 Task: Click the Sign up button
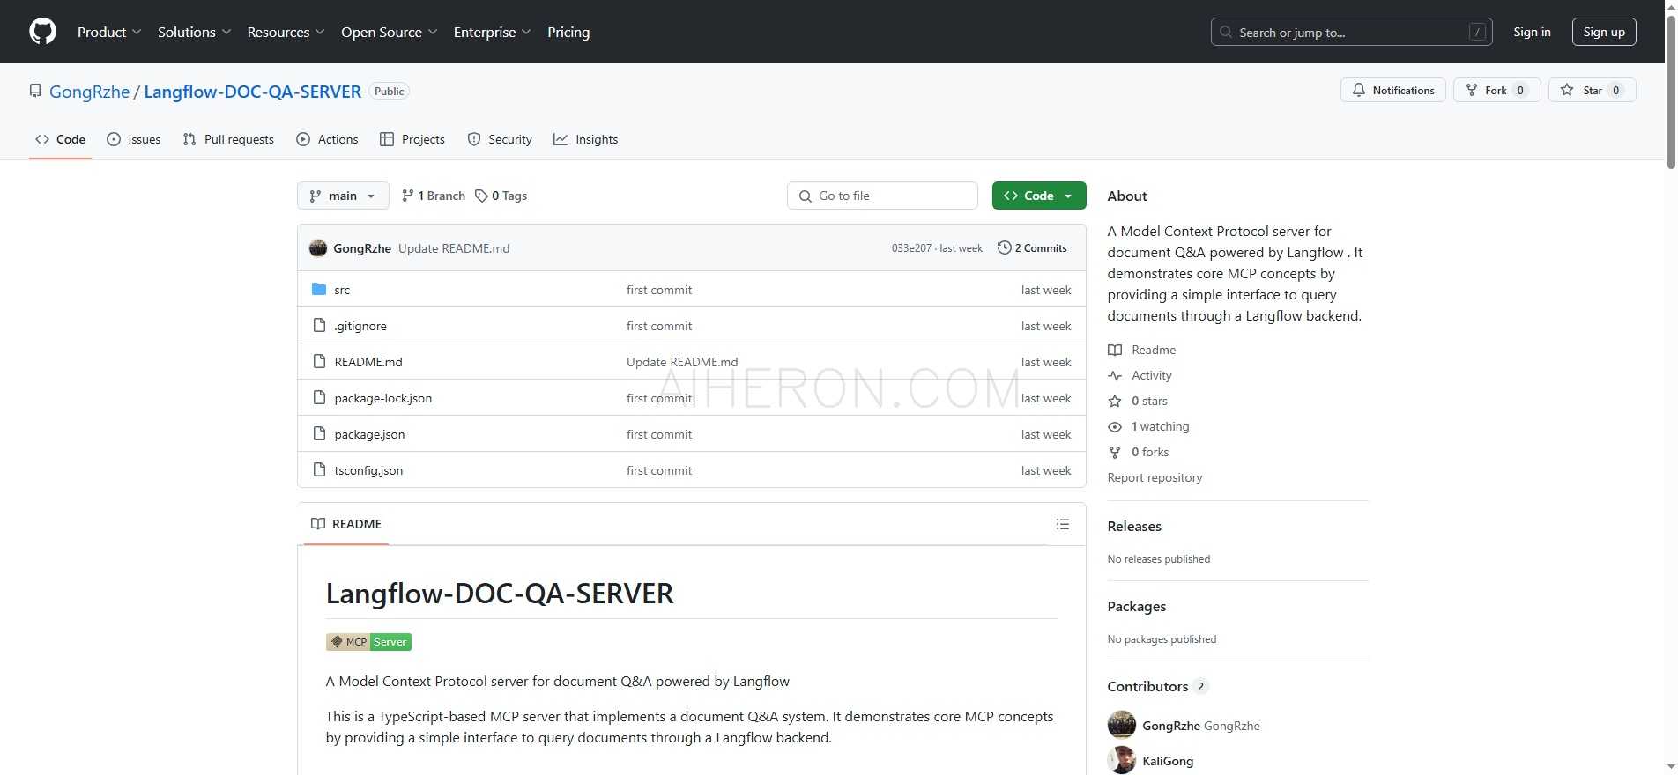[1604, 32]
